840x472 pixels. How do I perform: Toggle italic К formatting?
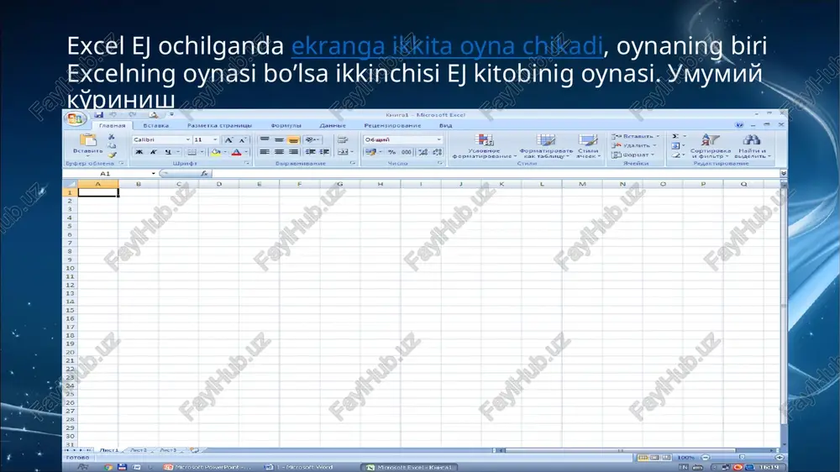(153, 152)
